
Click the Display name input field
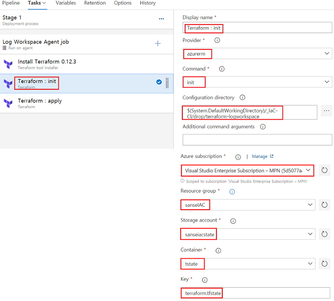(257, 28)
